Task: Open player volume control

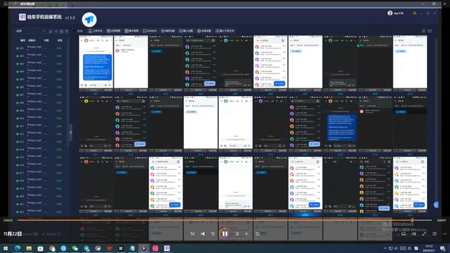Action: (414, 234)
